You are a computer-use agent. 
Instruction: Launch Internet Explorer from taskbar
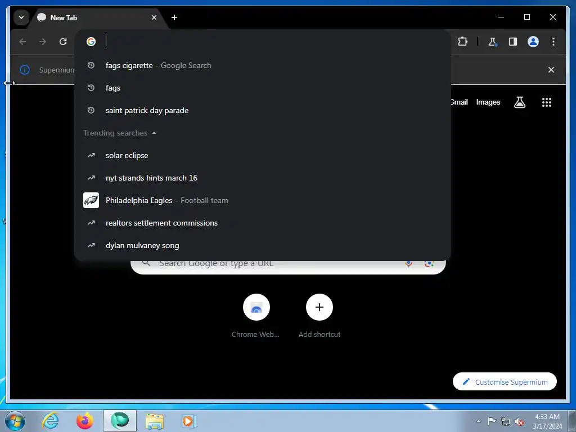point(50,421)
